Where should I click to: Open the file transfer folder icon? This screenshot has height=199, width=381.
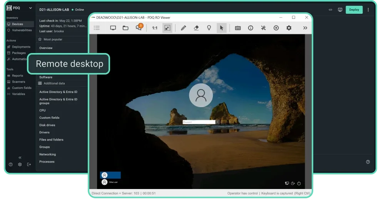(125, 28)
